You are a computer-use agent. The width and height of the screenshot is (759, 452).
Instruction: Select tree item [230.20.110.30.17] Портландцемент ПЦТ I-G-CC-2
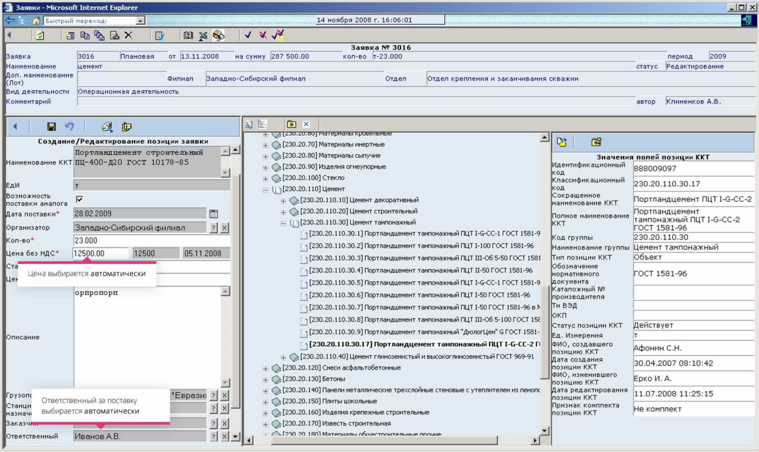pyautogui.click(x=424, y=344)
